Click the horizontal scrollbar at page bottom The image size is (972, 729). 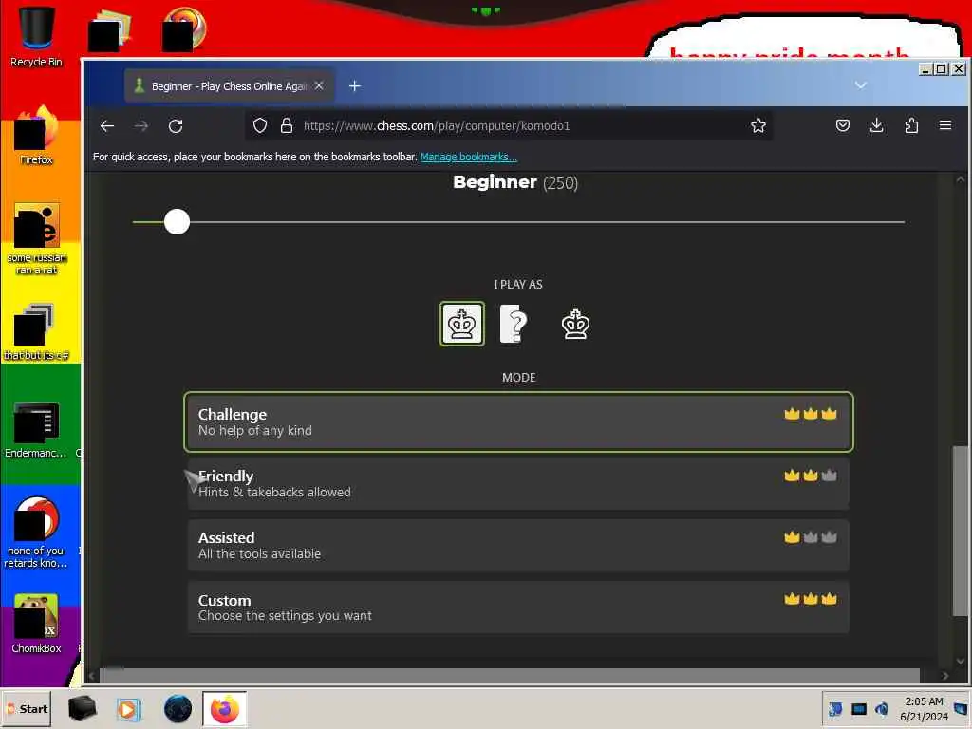510,675
